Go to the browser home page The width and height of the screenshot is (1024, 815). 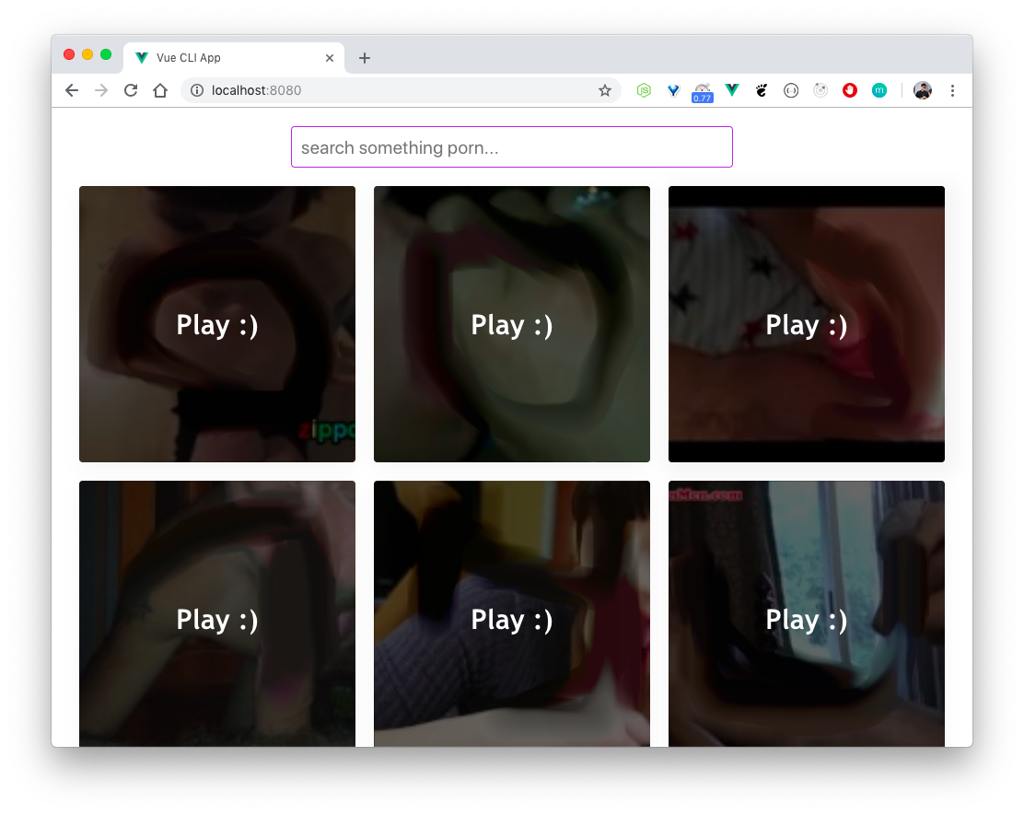pos(160,90)
